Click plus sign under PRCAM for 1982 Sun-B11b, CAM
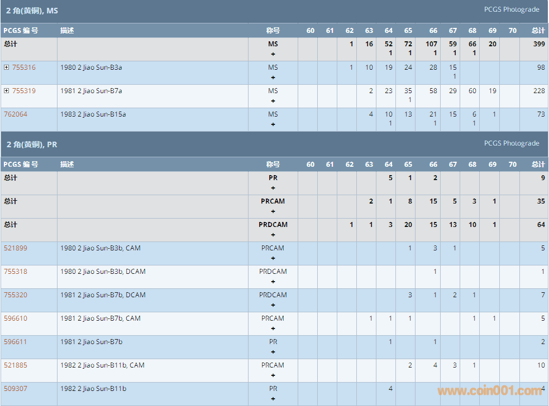 (273, 375)
